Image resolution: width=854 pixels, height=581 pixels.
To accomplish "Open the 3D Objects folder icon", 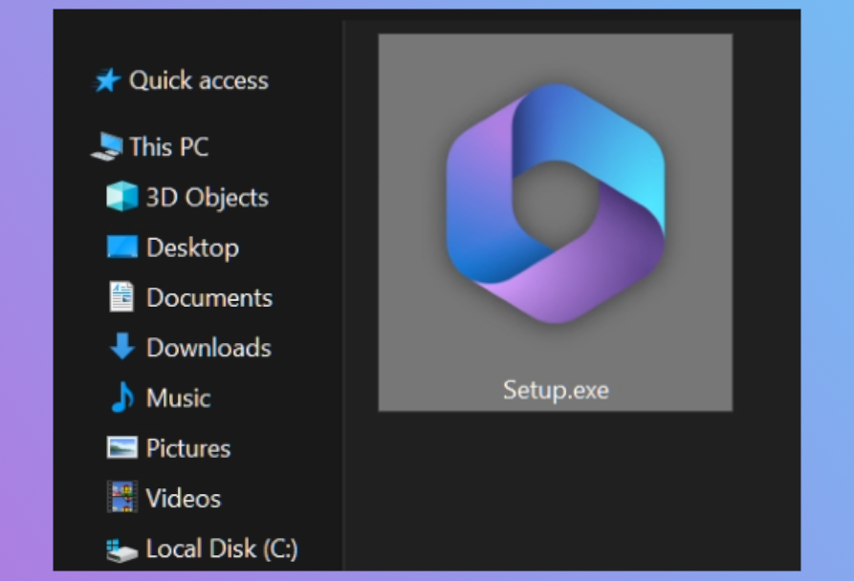I will pyautogui.click(x=122, y=197).
